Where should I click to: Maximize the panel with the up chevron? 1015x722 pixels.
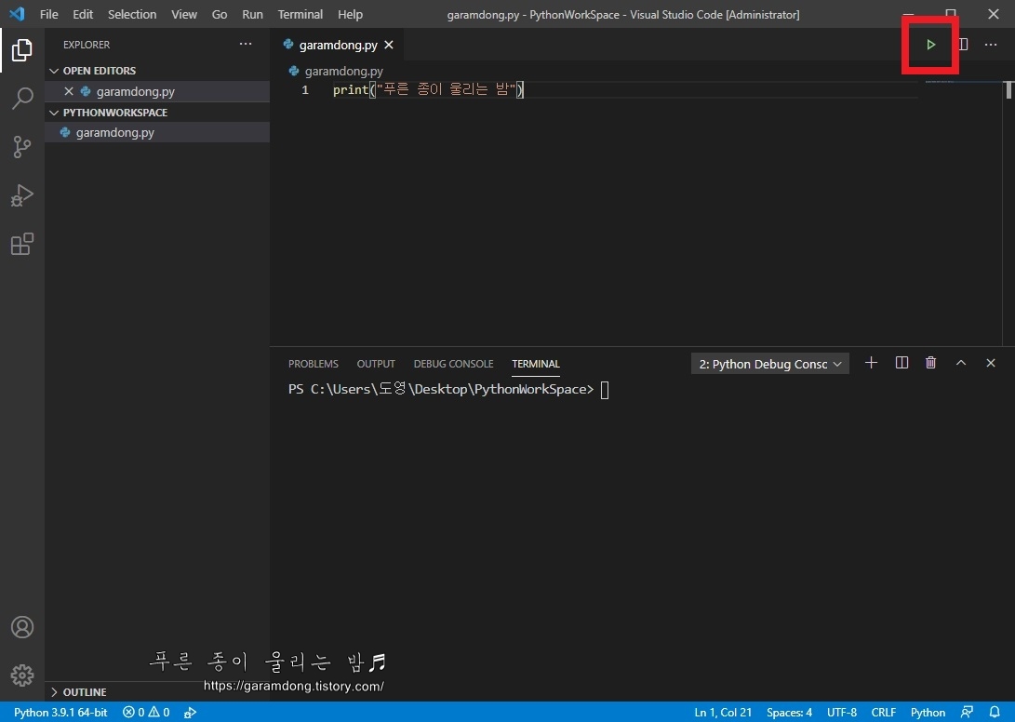click(x=961, y=363)
